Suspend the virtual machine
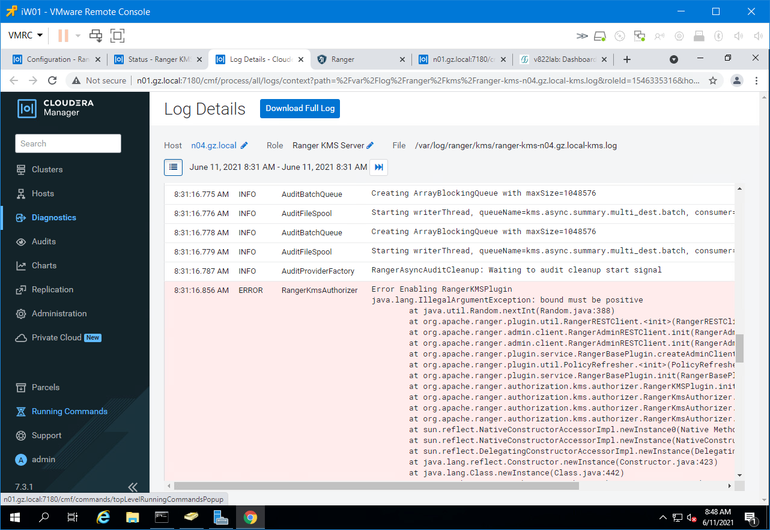Image resolution: width=770 pixels, height=530 pixels. pyautogui.click(x=63, y=36)
